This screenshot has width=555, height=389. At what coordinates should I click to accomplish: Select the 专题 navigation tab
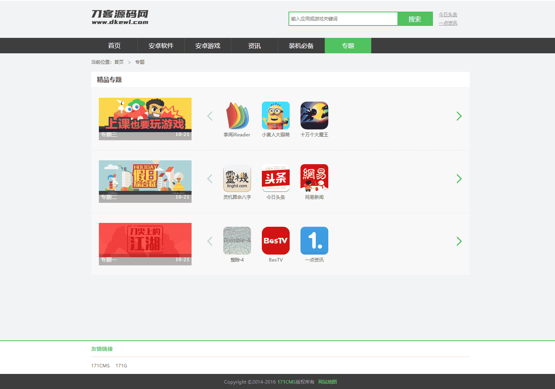[348, 46]
